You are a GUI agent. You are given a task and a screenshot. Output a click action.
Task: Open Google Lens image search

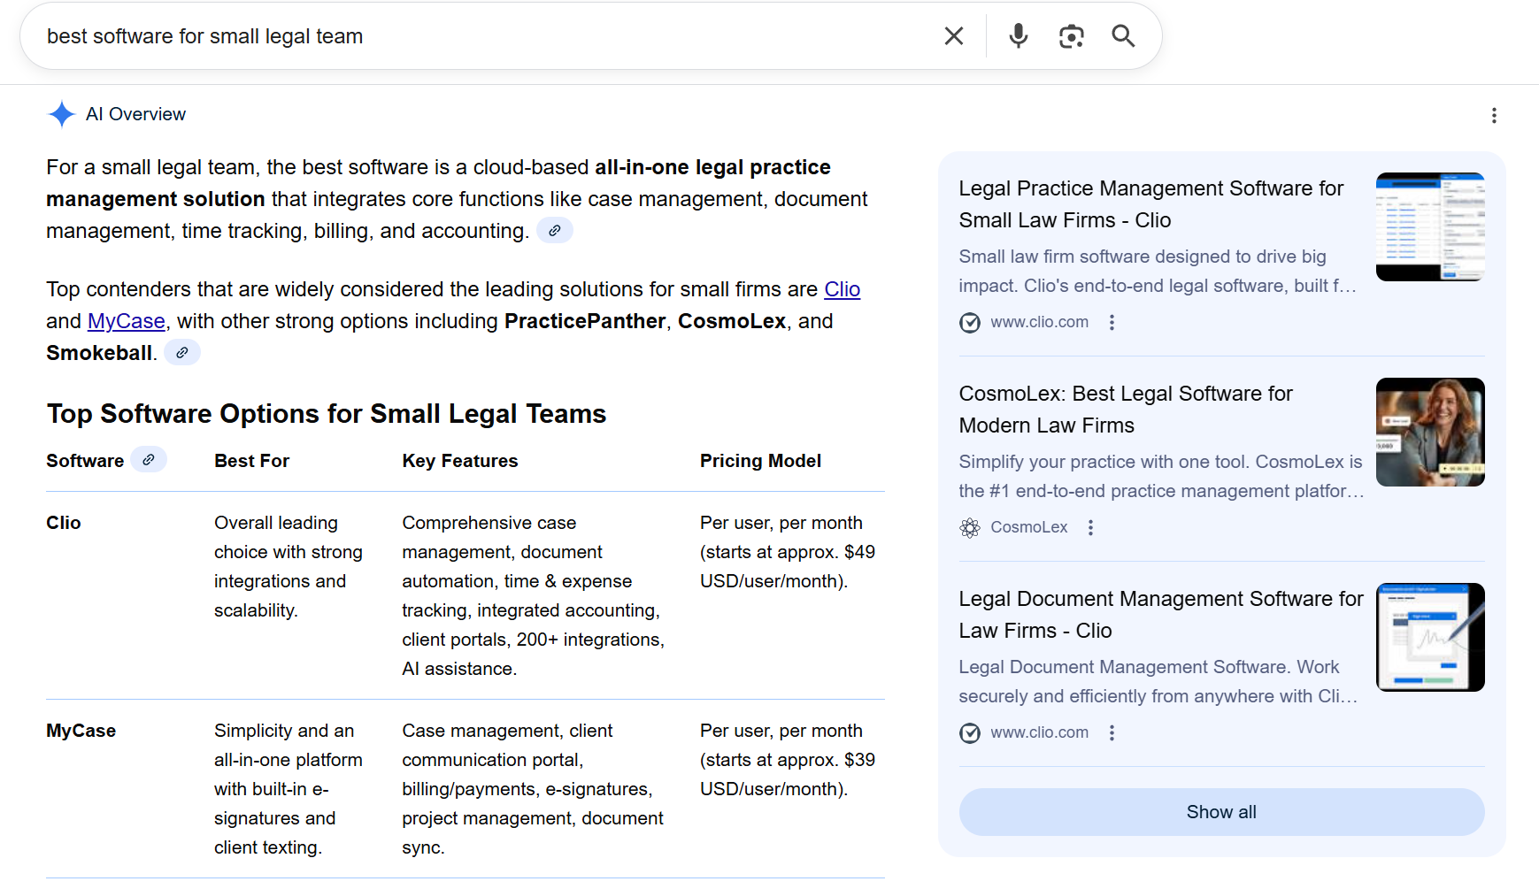pyautogui.click(x=1071, y=35)
